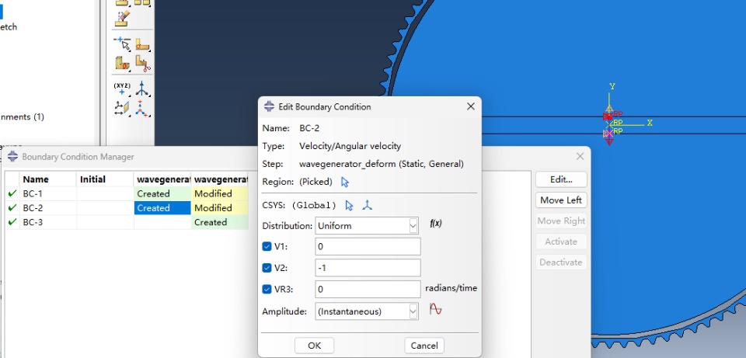
Task: Uncheck the VR3 checkbox
Action: tap(267, 289)
